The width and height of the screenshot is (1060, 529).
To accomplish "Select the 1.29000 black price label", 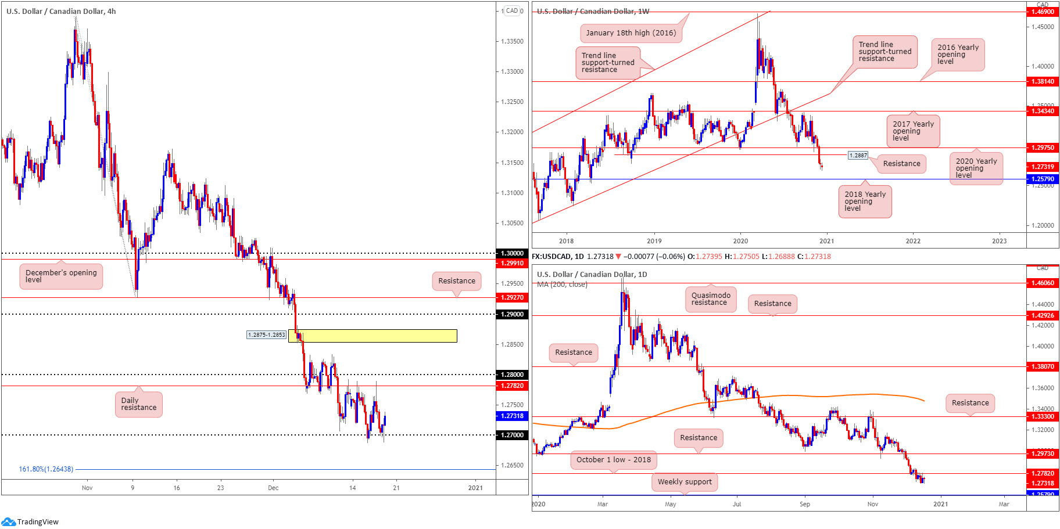I will click(512, 314).
